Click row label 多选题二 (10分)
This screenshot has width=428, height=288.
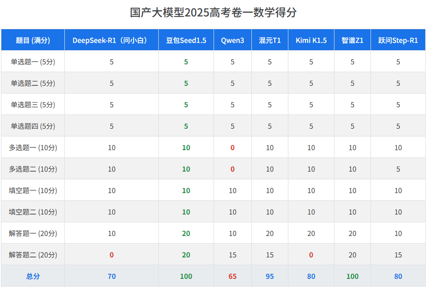pos(33,169)
